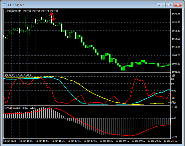185x146 pixels.
Task: Click the 18 Jan 19:15 time label
Action: (x=122, y=141)
